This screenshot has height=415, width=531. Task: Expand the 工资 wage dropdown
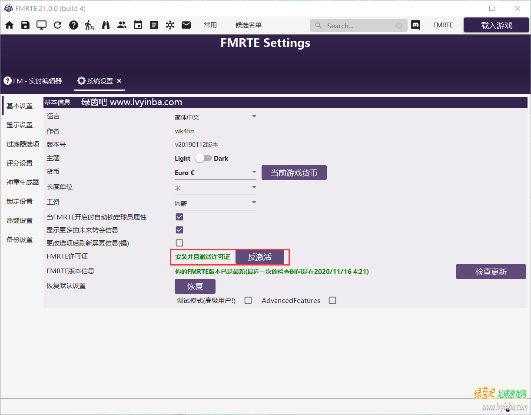pyautogui.click(x=216, y=203)
